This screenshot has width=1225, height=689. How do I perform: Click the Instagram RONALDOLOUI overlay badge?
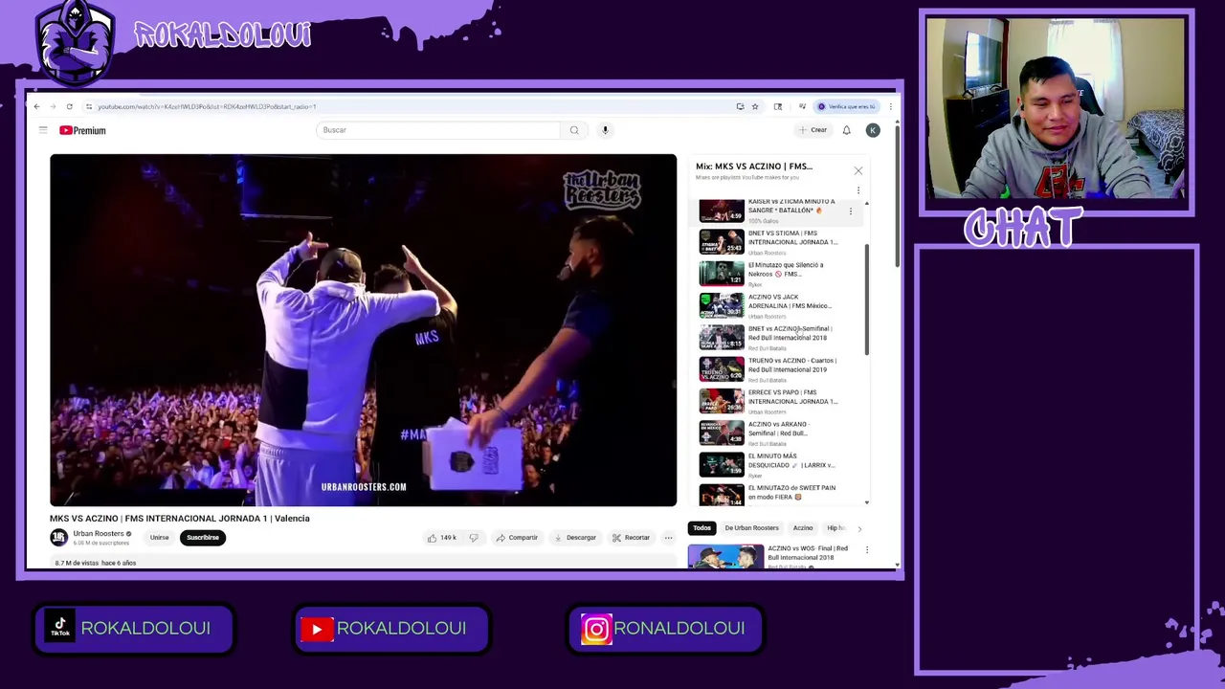tap(664, 628)
